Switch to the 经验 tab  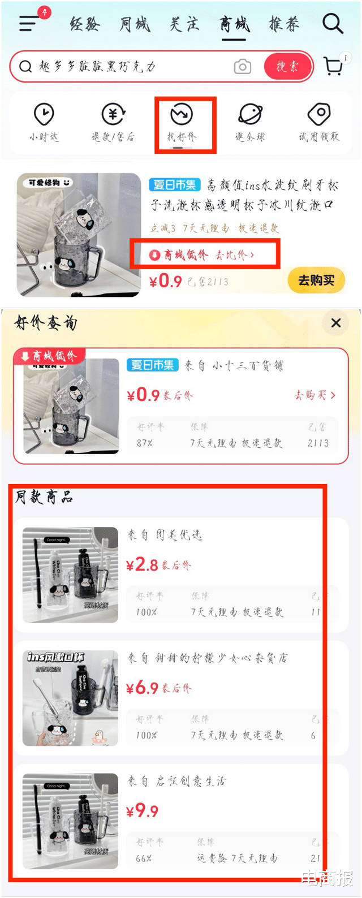click(85, 24)
